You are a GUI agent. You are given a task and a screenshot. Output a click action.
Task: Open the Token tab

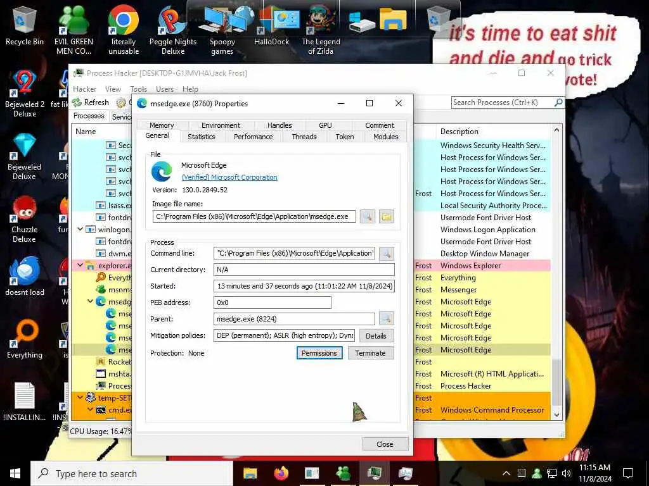click(344, 137)
